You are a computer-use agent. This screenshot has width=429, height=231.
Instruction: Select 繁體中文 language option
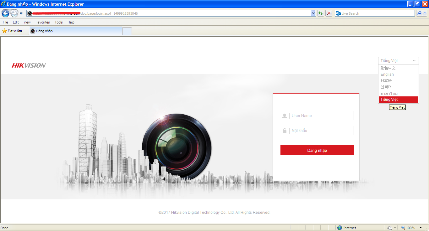[x=399, y=68]
